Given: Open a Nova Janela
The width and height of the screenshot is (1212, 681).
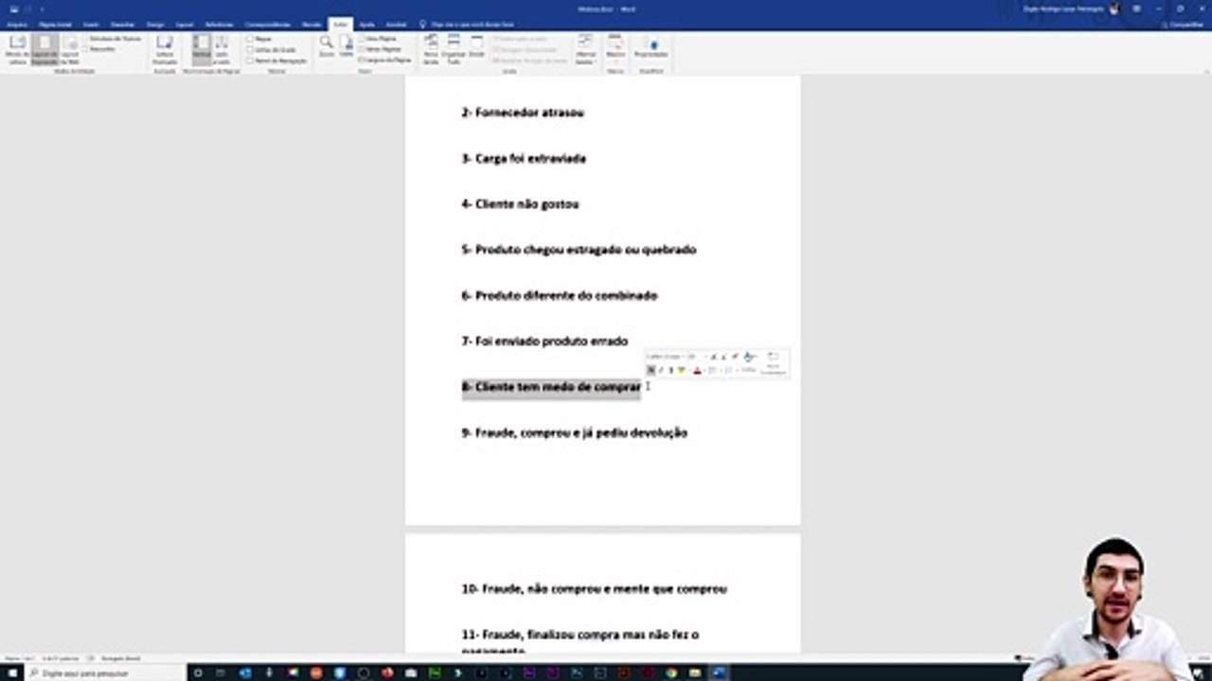Looking at the screenshot, I should [x=431, y=49].
